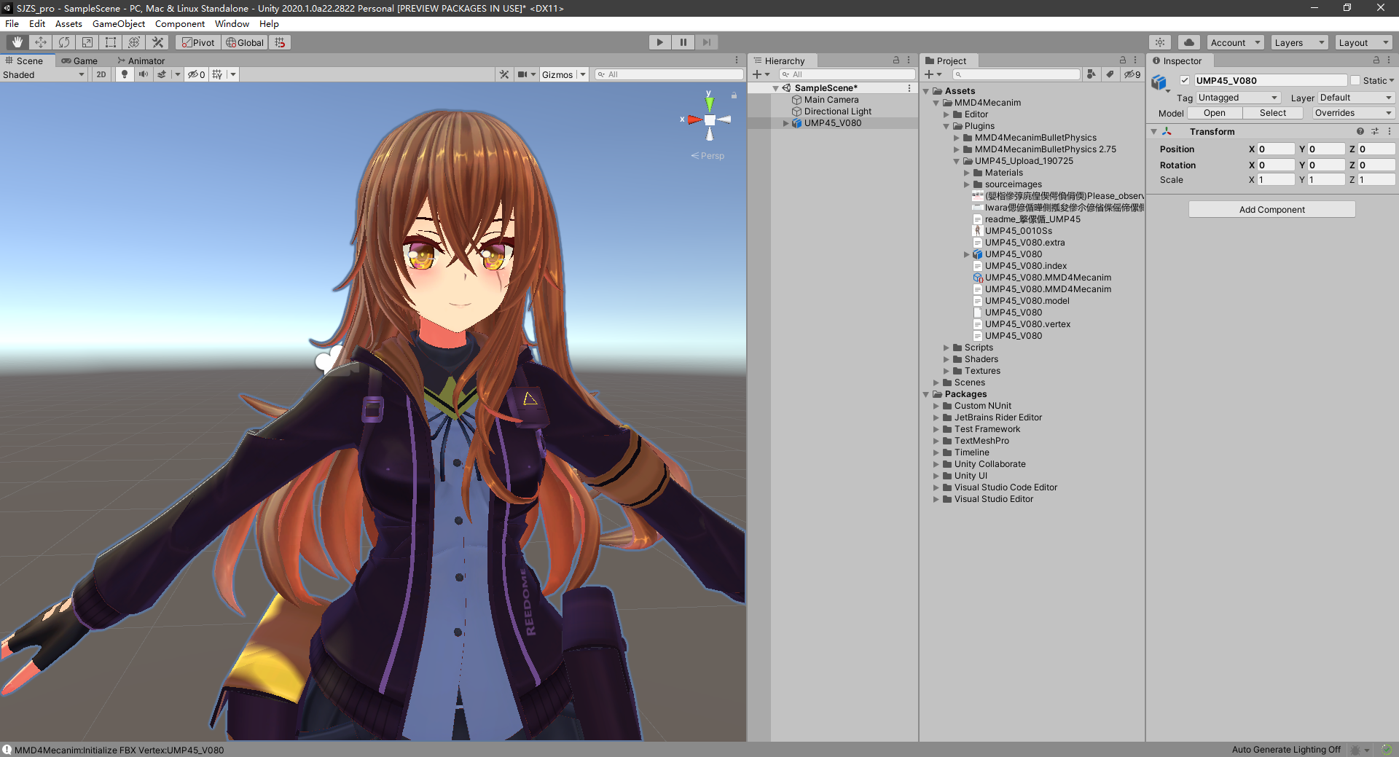Toggle the scene gizmo lock icon

click(734, 95)
